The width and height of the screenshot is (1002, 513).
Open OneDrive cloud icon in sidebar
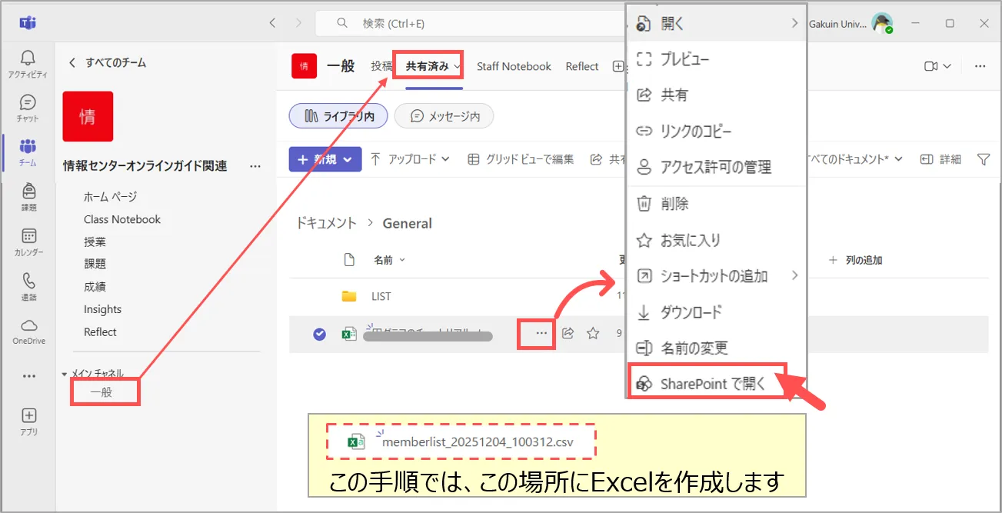point(28,330)
